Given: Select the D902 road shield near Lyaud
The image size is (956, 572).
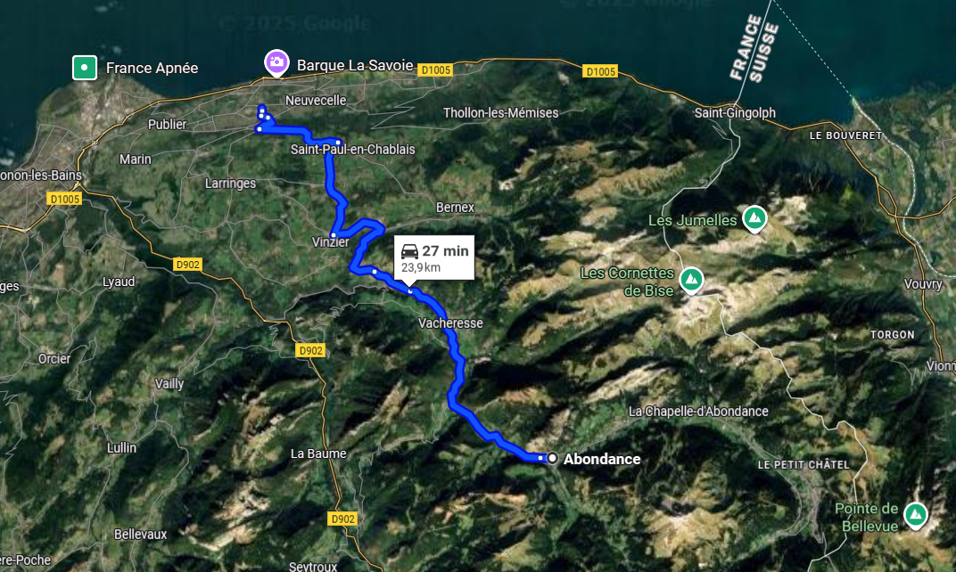Looking at the screenshot, I should [x=187, y=265].
